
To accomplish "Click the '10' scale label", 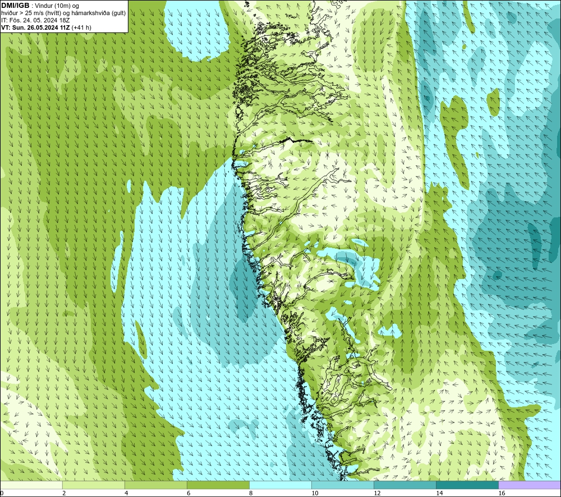I will [315, 494].
